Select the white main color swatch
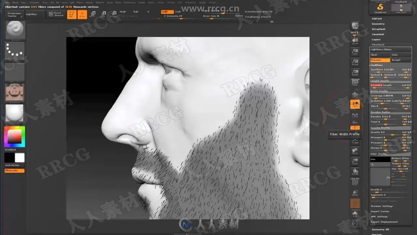Image resolution: width=417 pixels, height=235 pixels. click(20, 158)
